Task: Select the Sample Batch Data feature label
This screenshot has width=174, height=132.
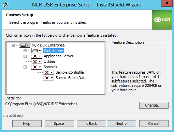Action: click(x=71, y=78)
